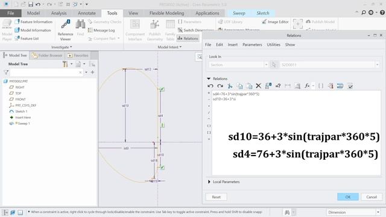Open the dropdown arrow next to fx
This screenshot has width=386, height=217.
(313, 86)
